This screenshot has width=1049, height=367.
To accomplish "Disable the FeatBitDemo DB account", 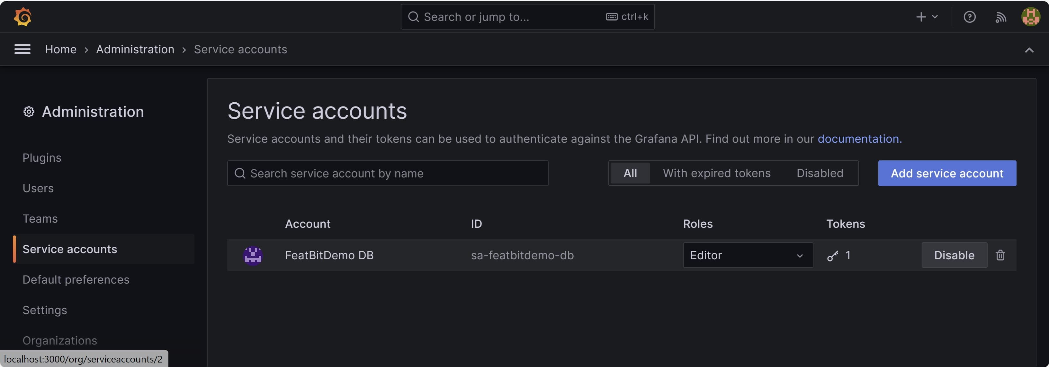I will point(954,255).
